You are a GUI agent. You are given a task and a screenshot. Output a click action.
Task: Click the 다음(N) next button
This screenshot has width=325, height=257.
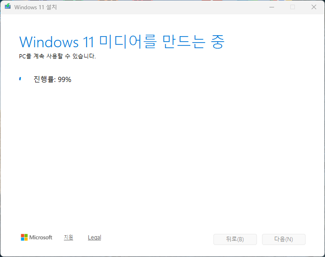point(283,239)
